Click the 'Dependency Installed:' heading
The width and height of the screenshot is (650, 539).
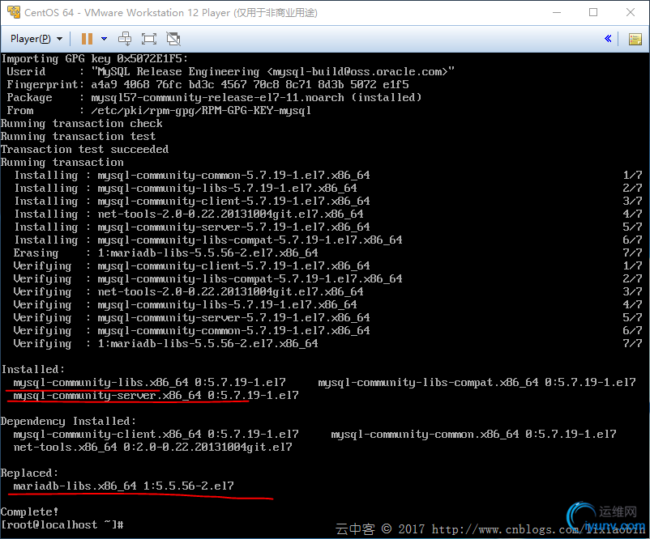click(x=68, y=421)
